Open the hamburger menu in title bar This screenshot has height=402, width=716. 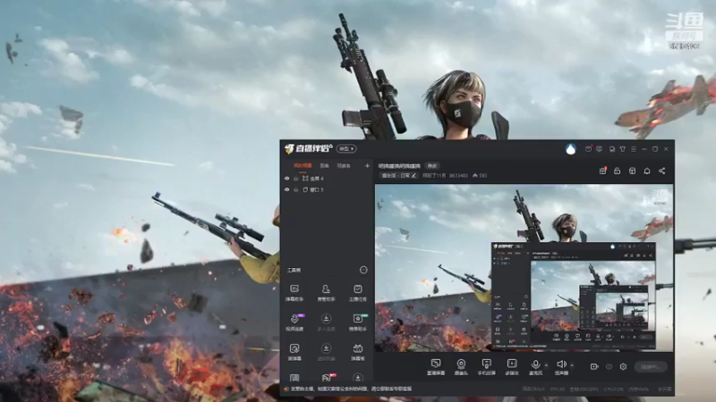tap(634, 149)
